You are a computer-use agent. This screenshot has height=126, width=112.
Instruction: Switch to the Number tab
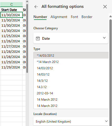coord(40,17)
